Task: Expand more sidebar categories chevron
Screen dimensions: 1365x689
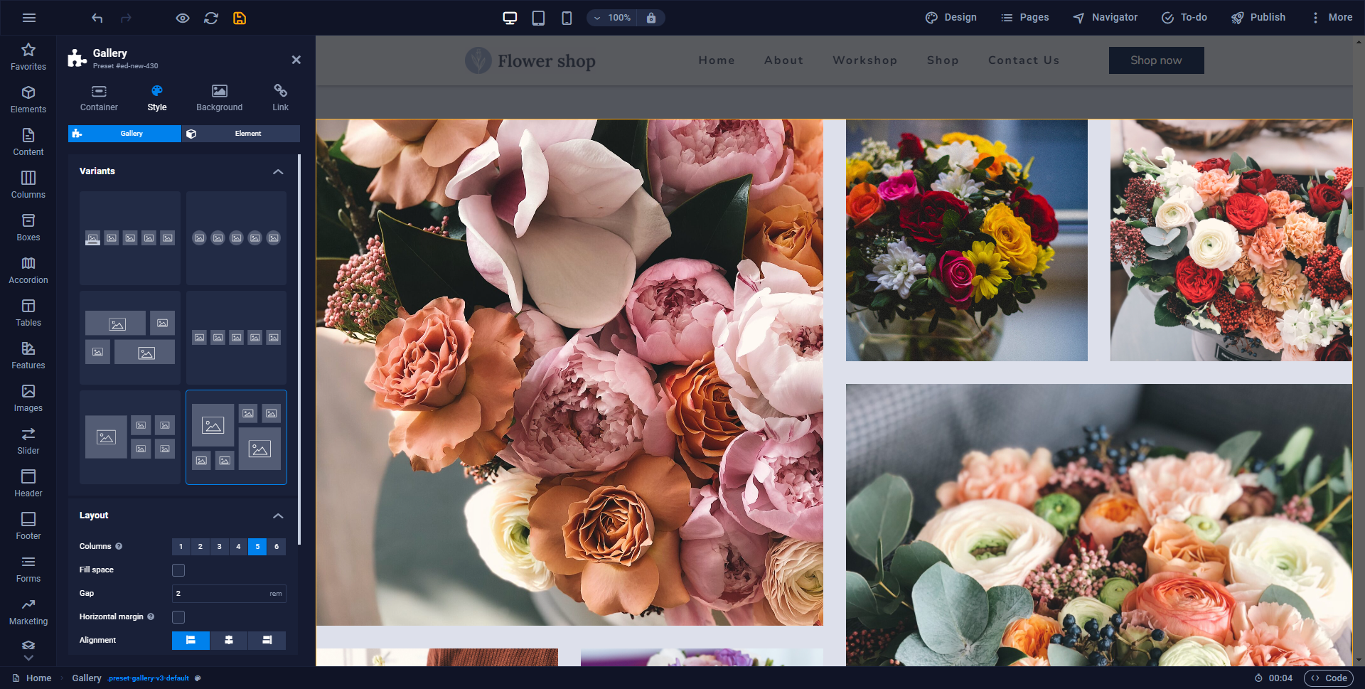Action: tap(28, 658)
